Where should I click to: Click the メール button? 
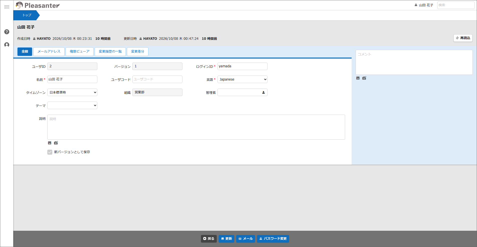click(x=246, y=239)
